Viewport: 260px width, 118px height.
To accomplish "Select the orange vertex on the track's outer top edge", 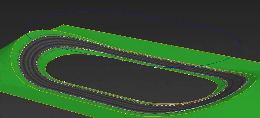I will click(131, 52).
